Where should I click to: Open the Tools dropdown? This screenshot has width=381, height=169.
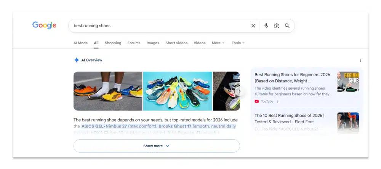click(x=238, y=43)
